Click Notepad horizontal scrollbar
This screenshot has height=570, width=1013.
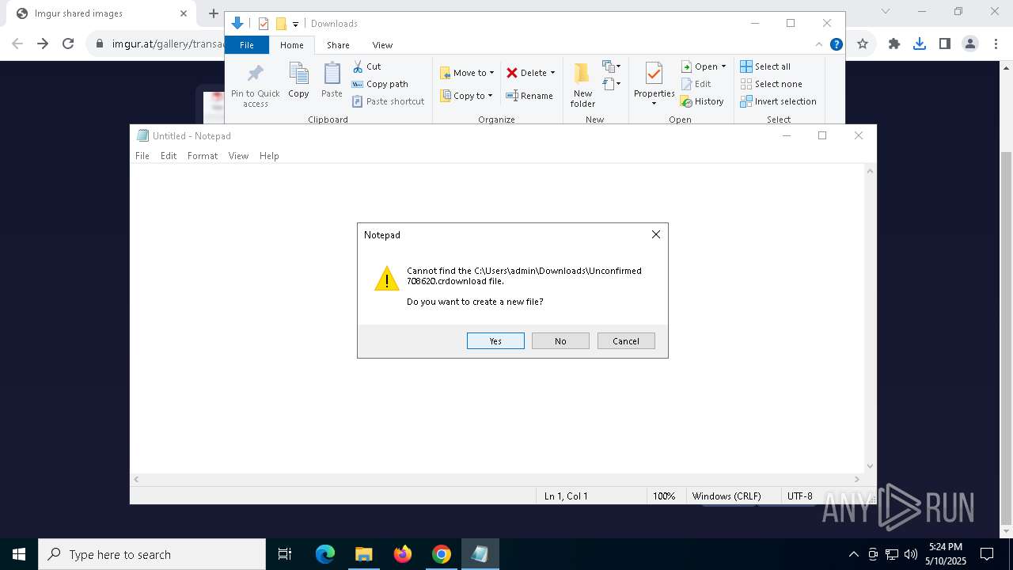click(x=496, y=479)
